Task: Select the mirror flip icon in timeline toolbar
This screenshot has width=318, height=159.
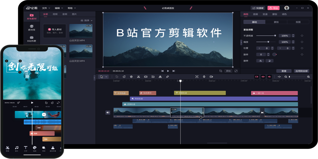Action: click(x=160, y=77)
